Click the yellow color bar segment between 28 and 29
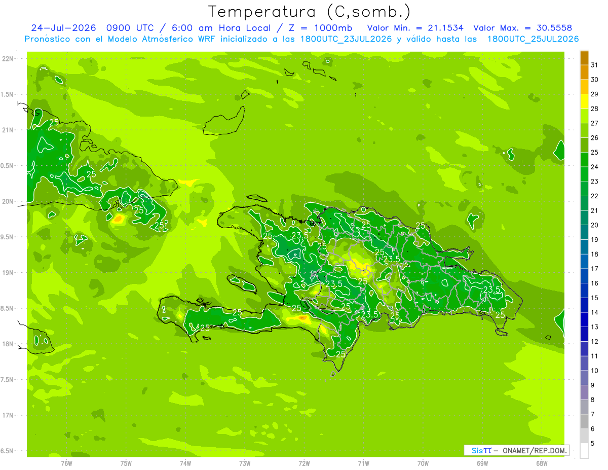The width and height of the screenshot is (608, 470). click(x=584, y=101)
